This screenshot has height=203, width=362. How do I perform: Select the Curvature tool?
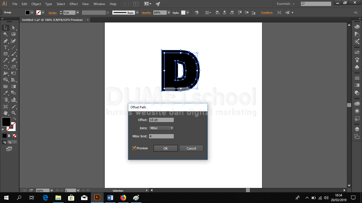point(14,41)
